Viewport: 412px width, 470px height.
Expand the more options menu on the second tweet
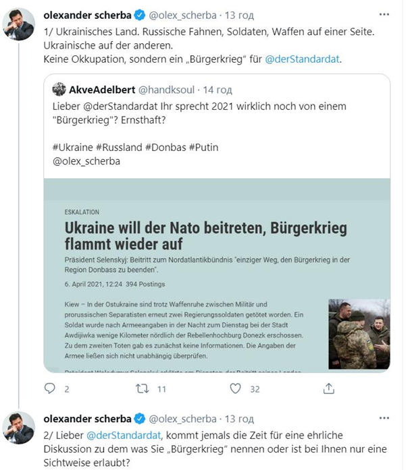click(384, 418)
